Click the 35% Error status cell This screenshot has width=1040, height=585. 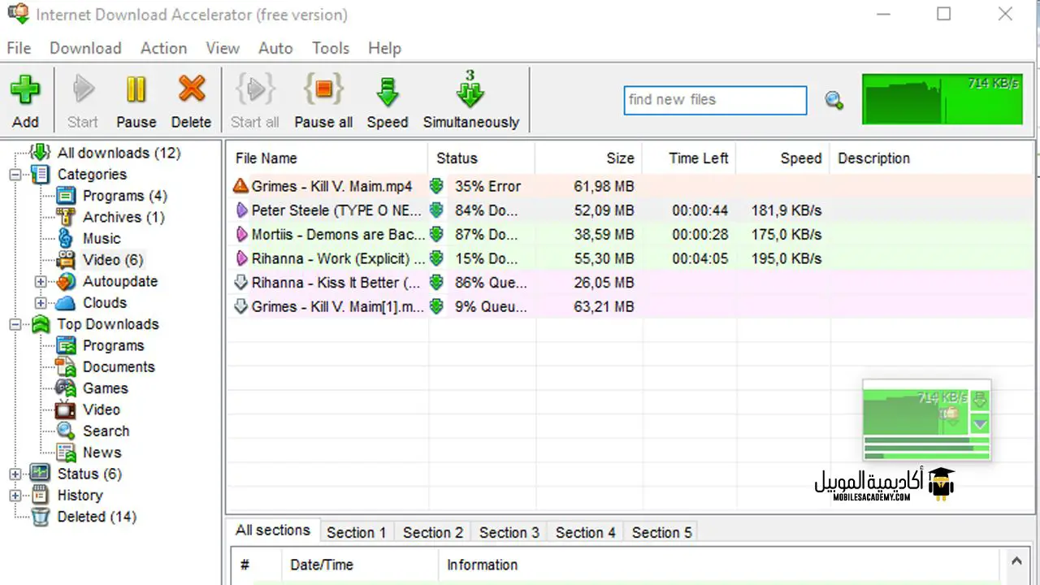[x=487, y=186]
